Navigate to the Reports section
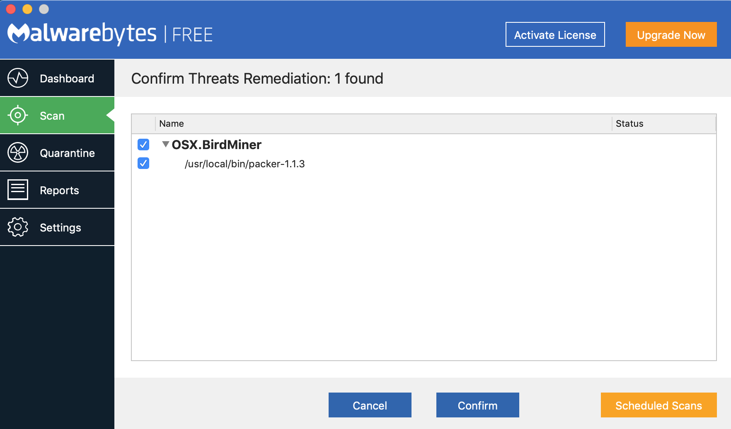Screen dimensions: 731x429 (x=59, y=190)
